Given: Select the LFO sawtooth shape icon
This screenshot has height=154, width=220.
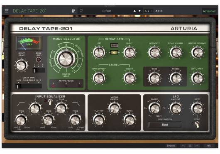Looking at the screenshot, I should (146, 108).
